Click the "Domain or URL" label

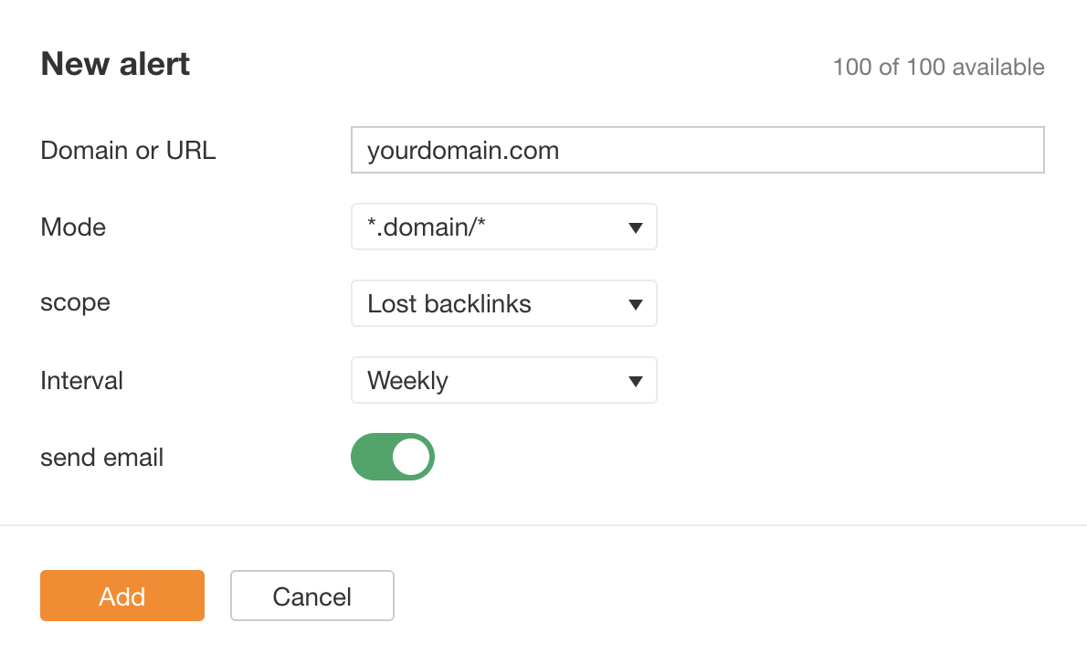tap(128, 150)
